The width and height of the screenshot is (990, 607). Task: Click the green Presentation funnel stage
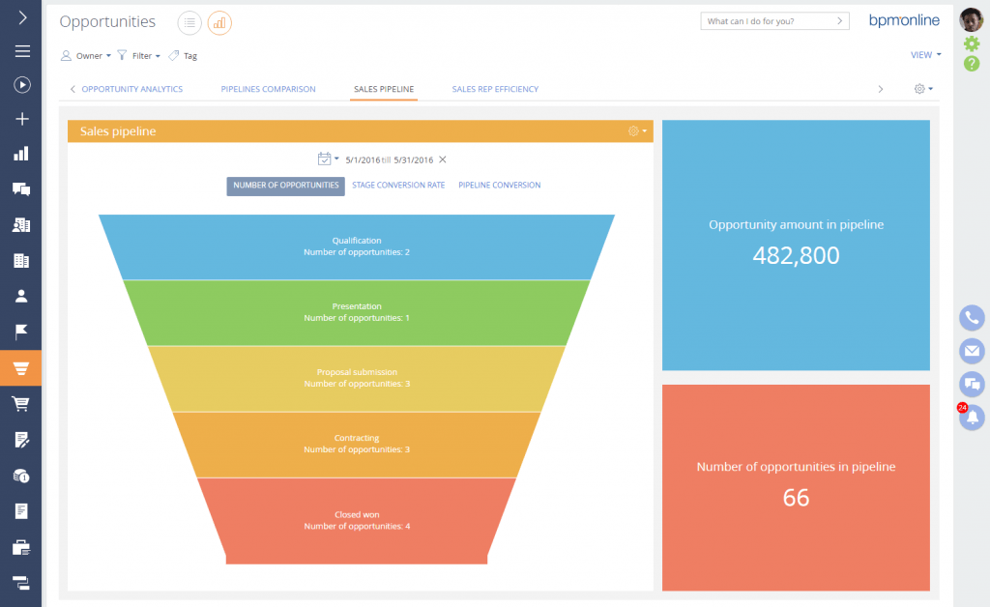click(x=357, y=312)
